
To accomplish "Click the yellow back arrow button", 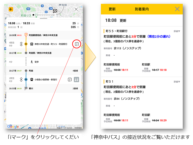I will click(x=11, y=9).
